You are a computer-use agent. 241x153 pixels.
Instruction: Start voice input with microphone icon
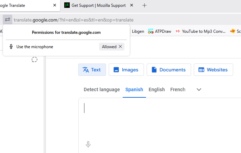[x=88, y=144]
